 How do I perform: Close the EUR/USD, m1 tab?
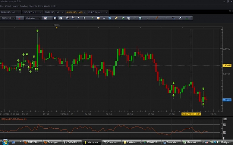(x=19, y=12)
